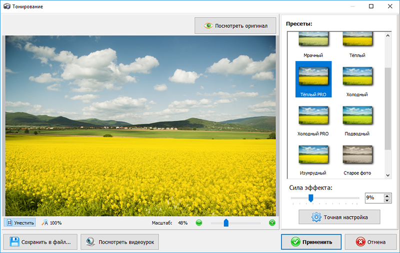400x253 pixels.
Task: Choose the Подводный preset thumbnail
Action: click(357, 116)
